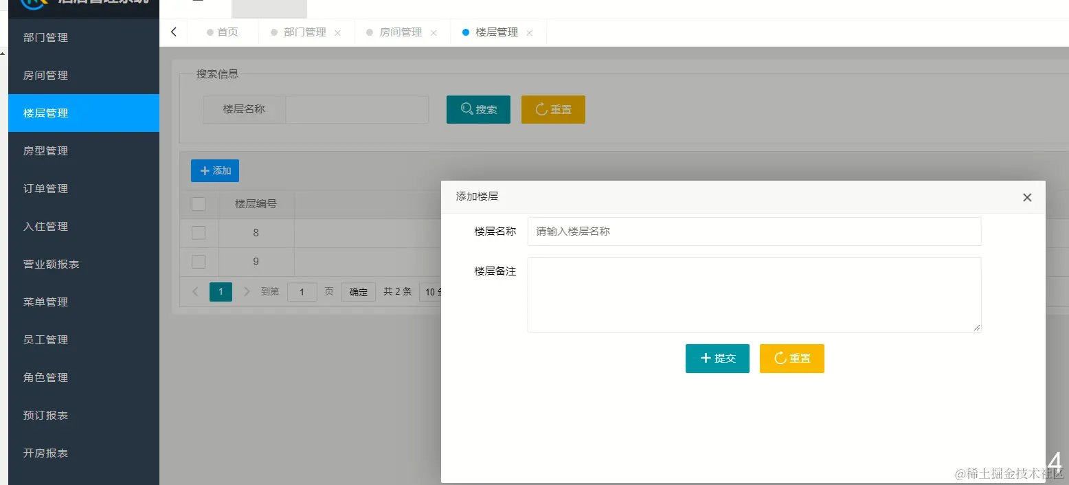Focus the 楼层名称 search input field

357,109
